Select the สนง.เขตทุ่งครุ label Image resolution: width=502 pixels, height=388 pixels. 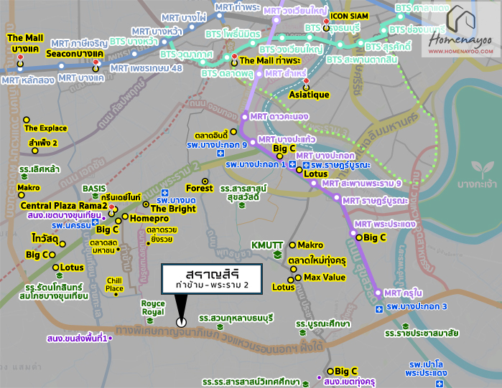pos(349,382)
